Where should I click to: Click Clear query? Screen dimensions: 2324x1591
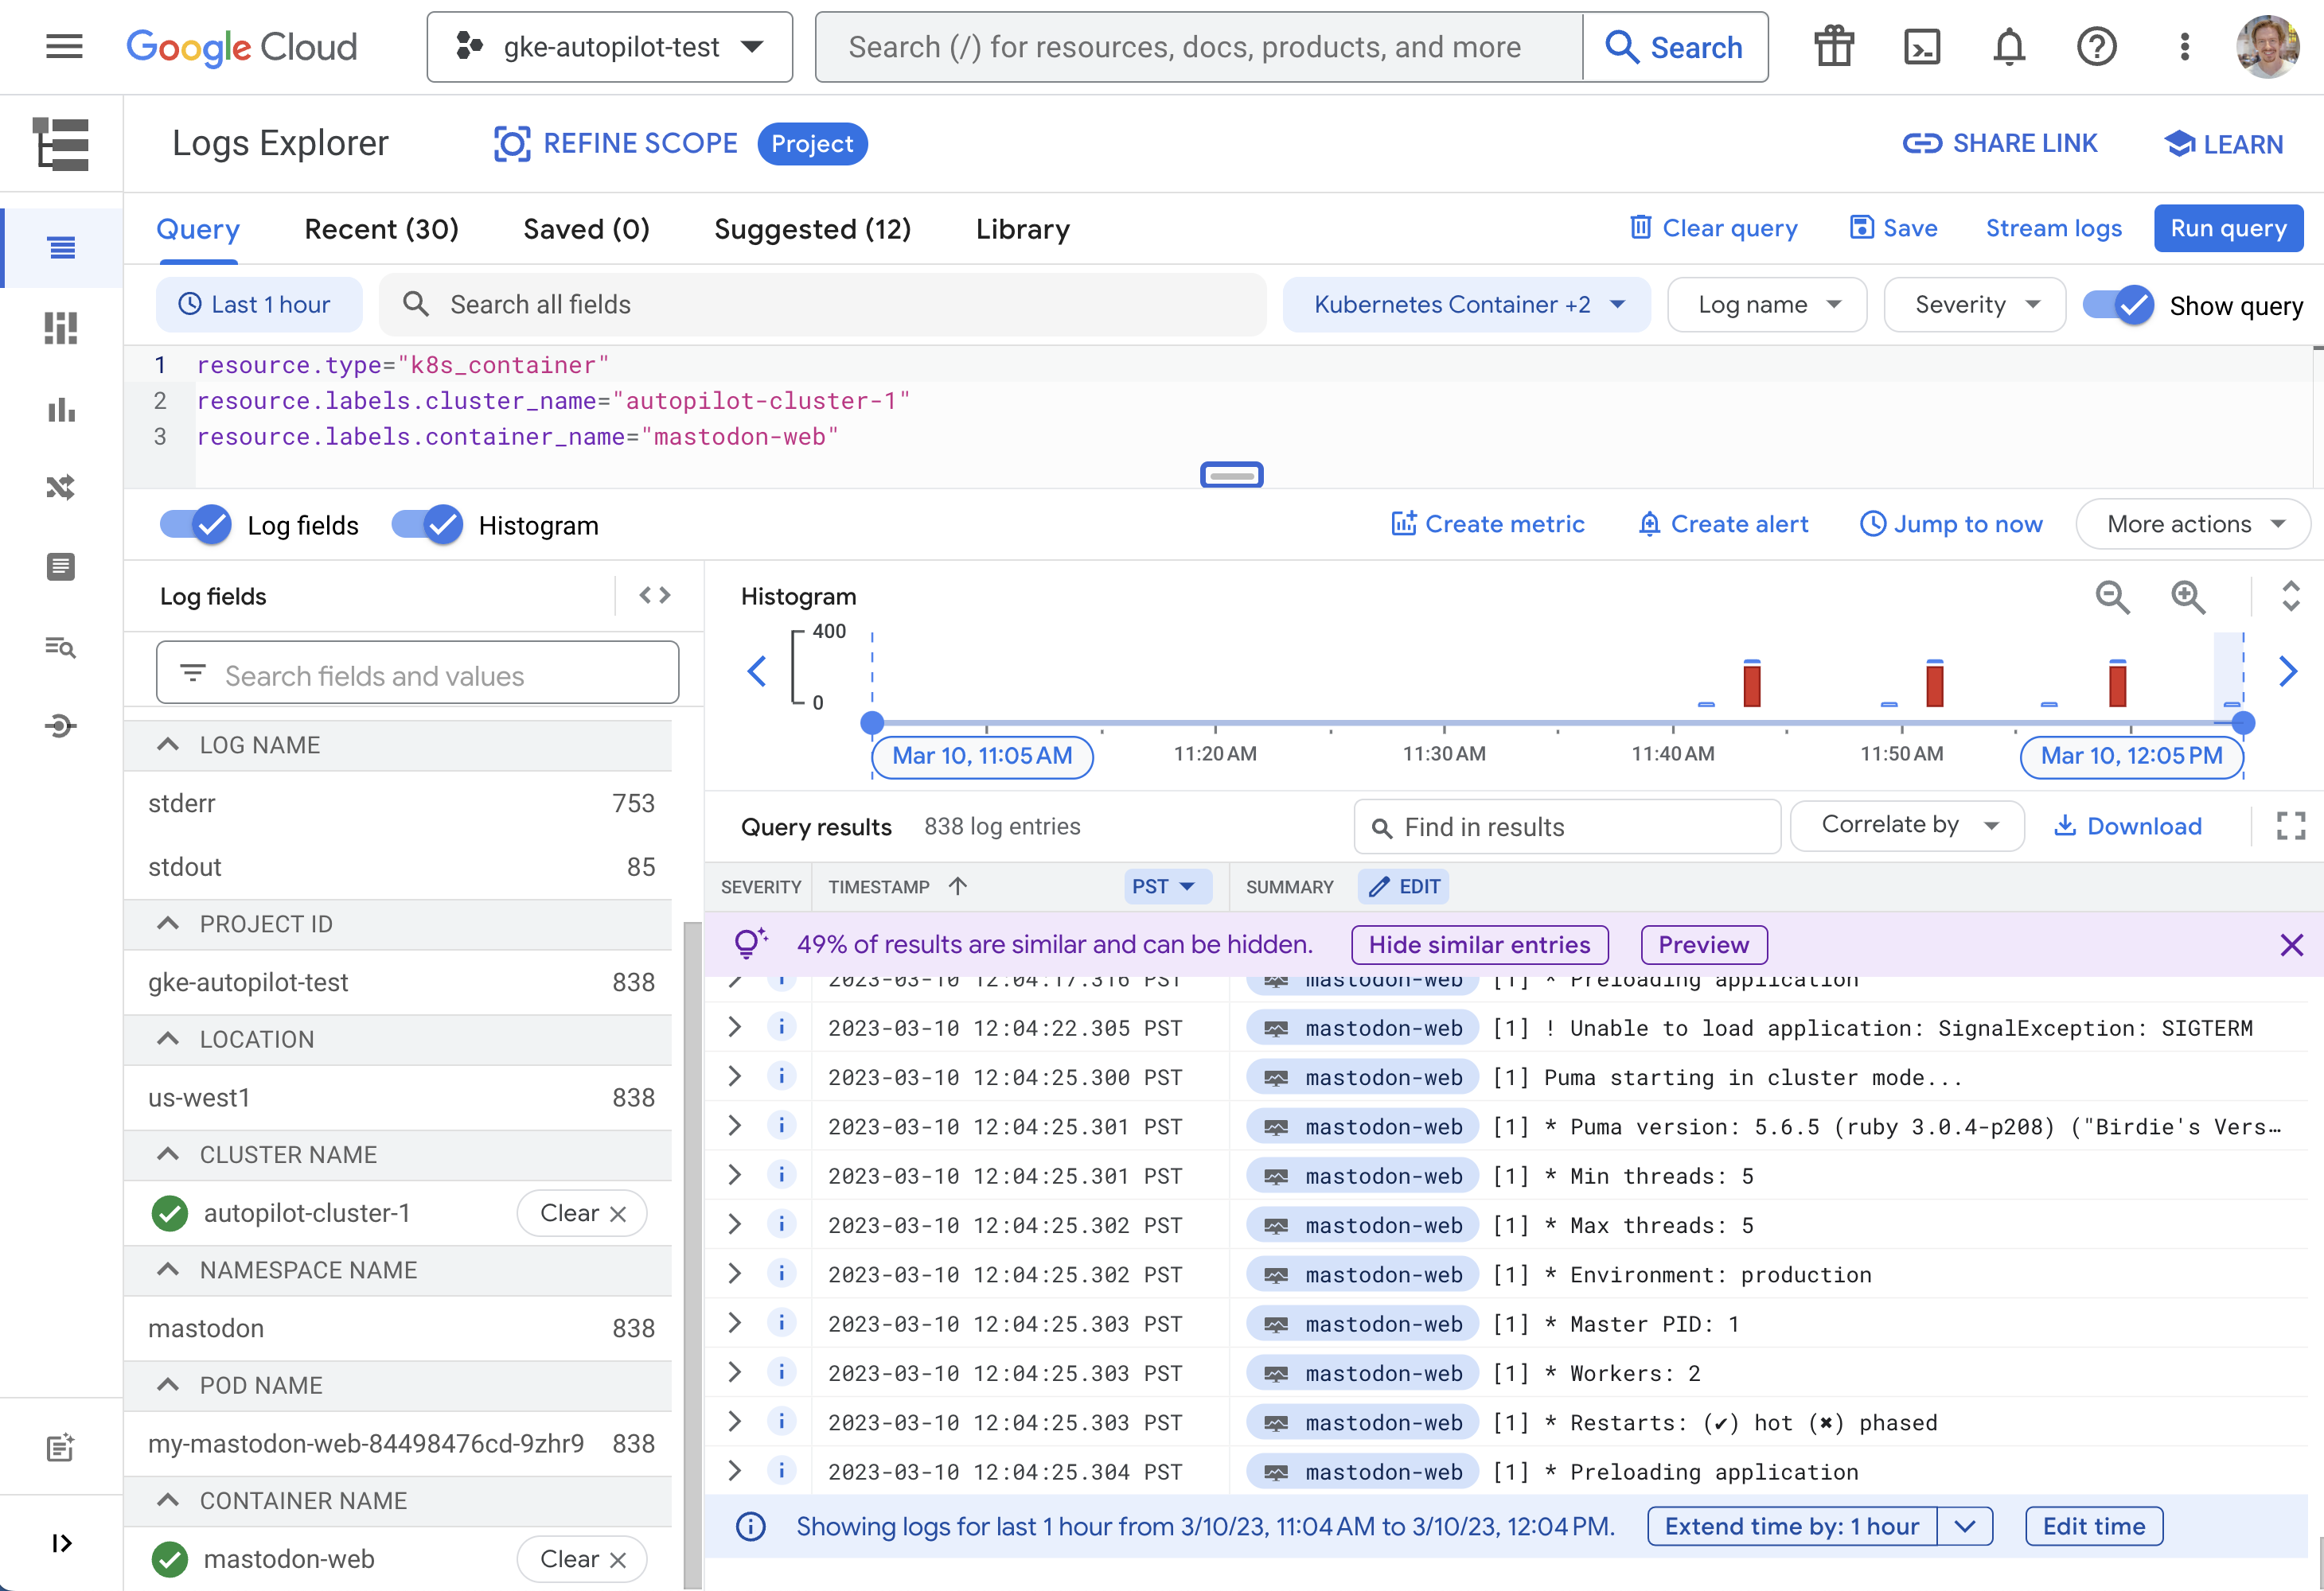(1713, 228)
